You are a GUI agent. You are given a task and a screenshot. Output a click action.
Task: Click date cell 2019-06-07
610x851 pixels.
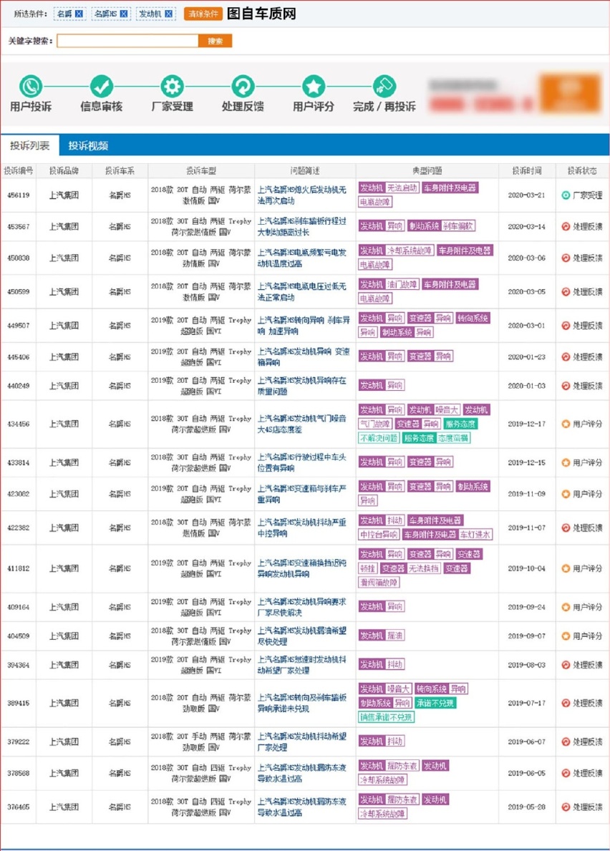coord(526,741)
